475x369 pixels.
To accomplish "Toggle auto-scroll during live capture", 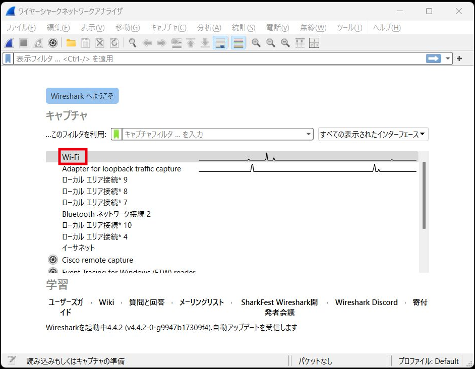I will click(x=220, y=43).
